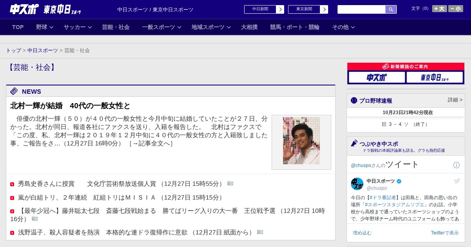This screenshot has height=247, width=471.
Task: Decrease font size with －小 button
Action: (x=456, y=9)
